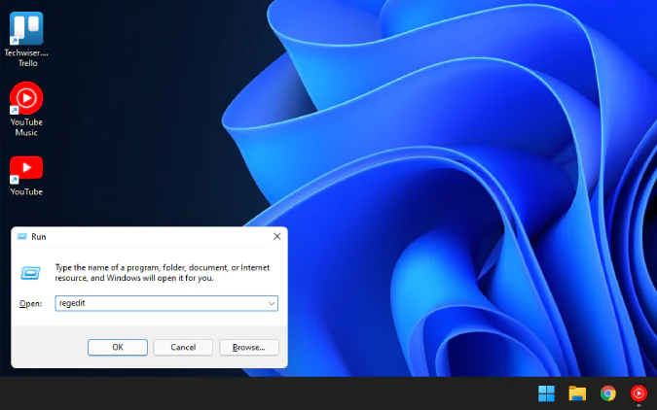Expand the Open command history dropdown

click(272, 304)
